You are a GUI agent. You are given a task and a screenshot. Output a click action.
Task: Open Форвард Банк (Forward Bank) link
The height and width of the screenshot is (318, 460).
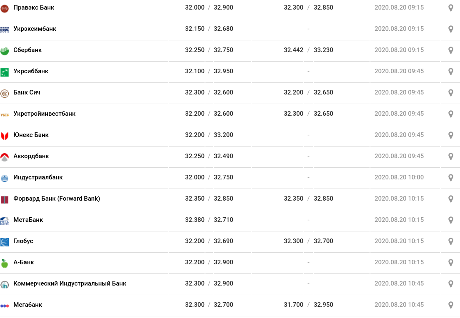coord(57,199)
